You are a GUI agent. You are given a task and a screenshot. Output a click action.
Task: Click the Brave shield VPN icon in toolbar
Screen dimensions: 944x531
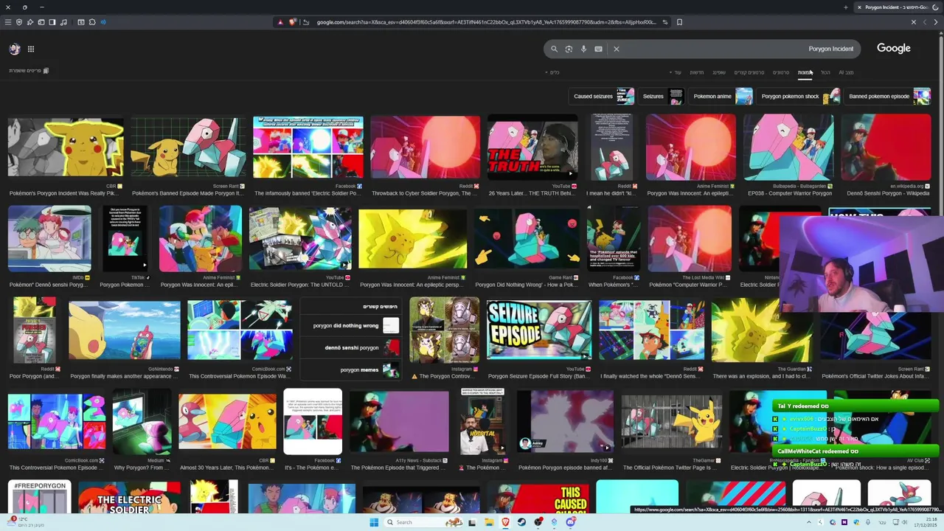19,22
